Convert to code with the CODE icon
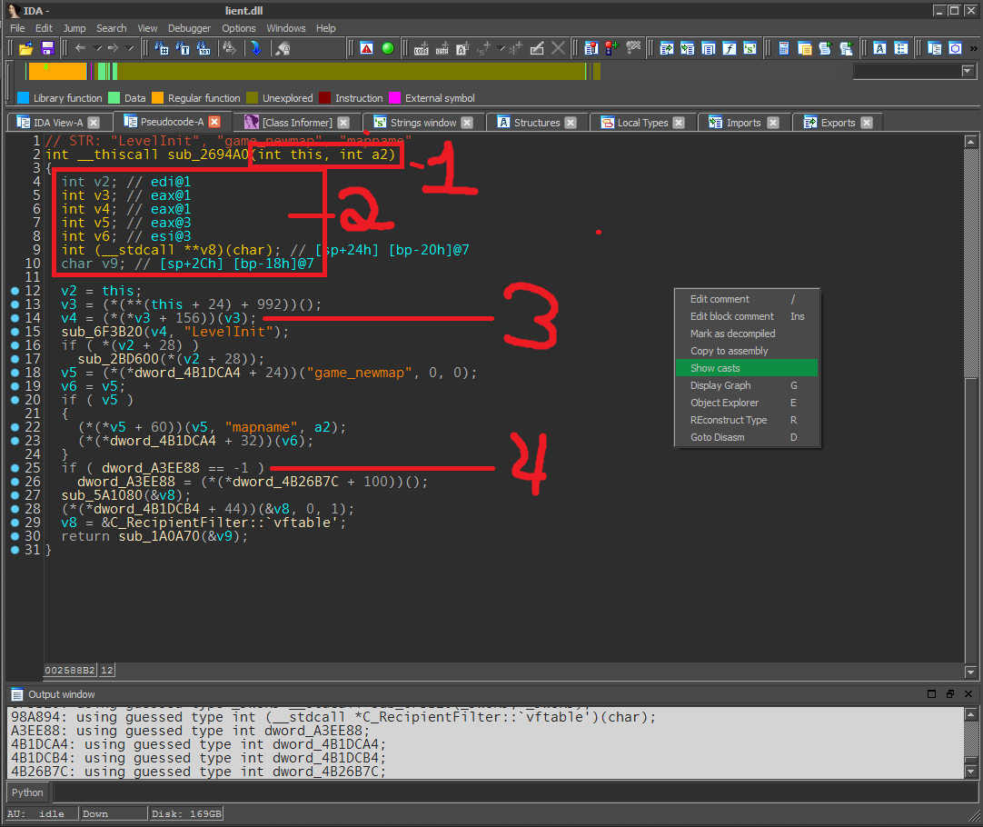The image size is (983, 827). 422,48
